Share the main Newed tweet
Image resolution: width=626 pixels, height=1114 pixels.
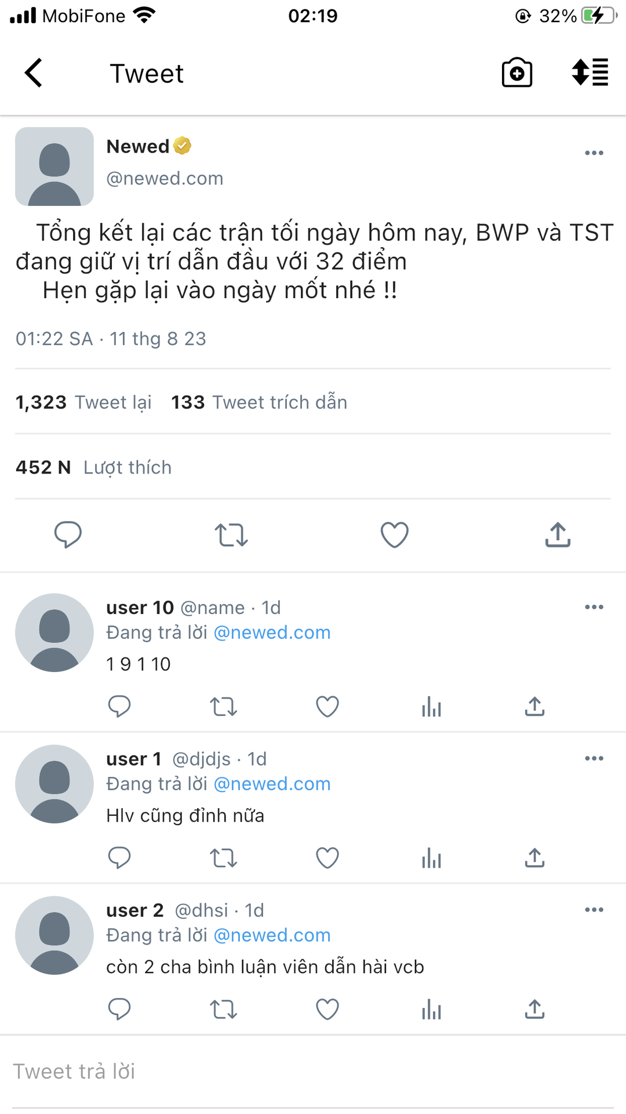[x=558, y=534]
